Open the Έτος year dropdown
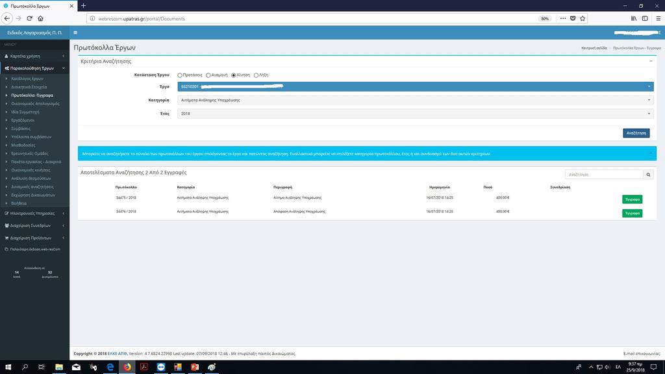 pos(416,114)
